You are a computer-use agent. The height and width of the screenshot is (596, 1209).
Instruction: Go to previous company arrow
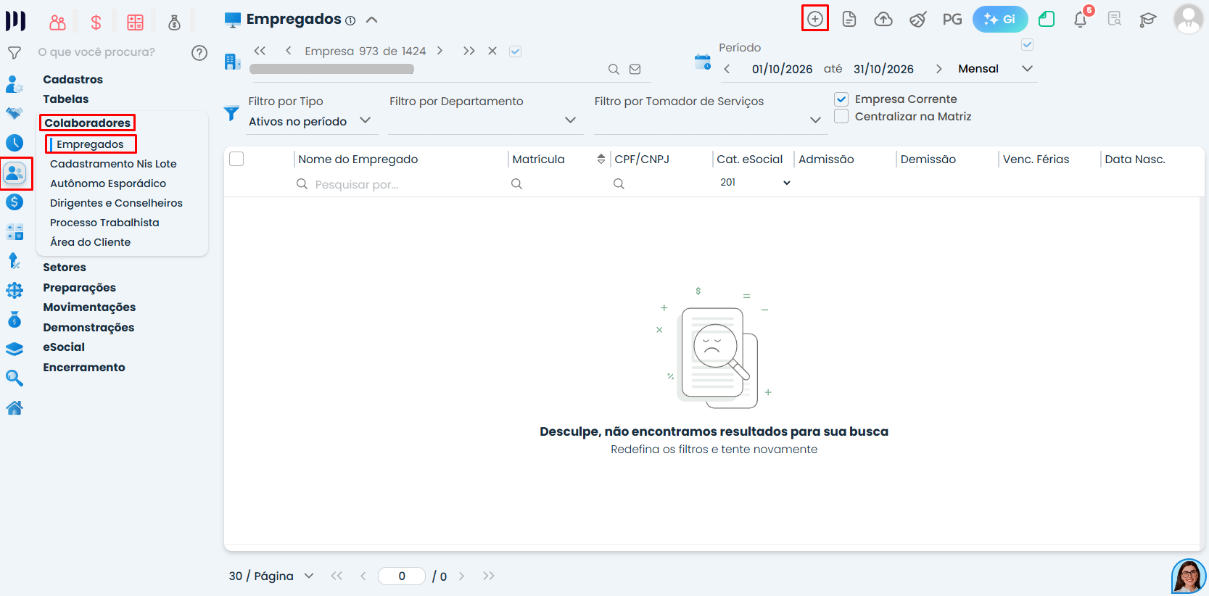click(289, 51)
